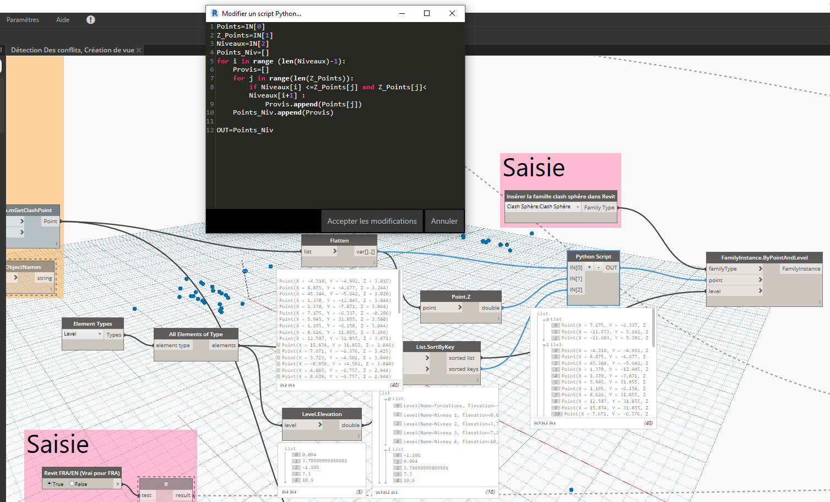
Task: Select the False radio button
Action: point(72,484)
